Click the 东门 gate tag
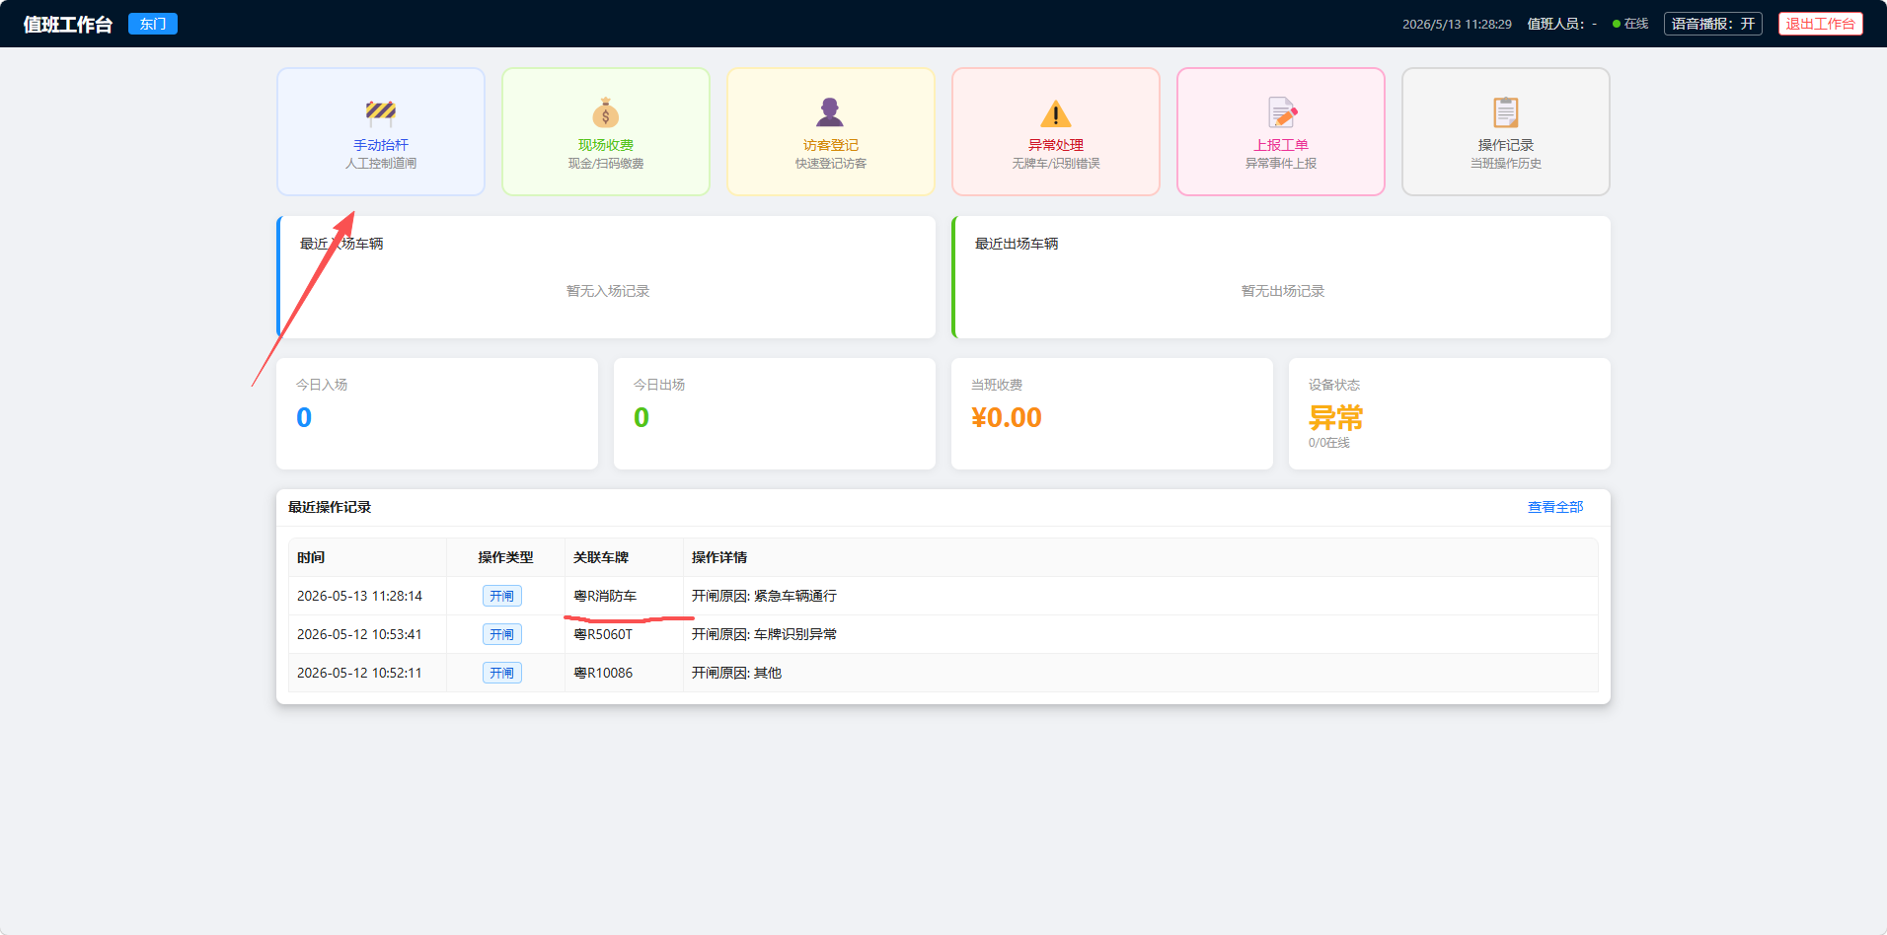Viewport: 1887px width, 935px height. coord(153,24)
